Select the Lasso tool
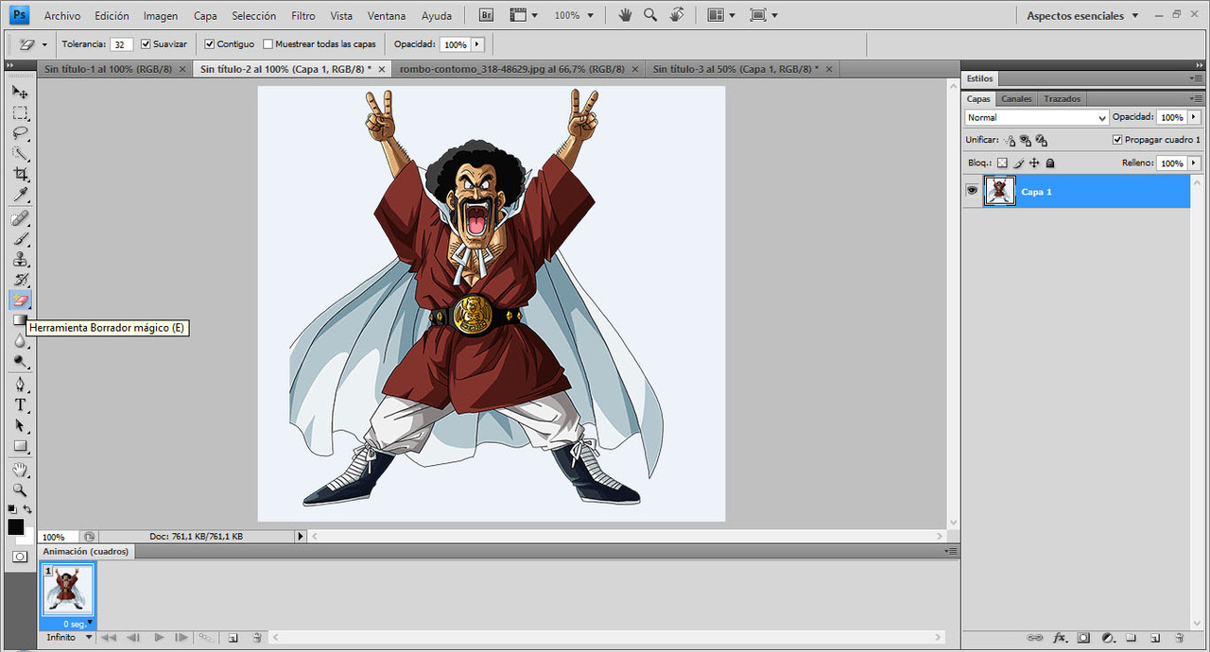The width and height of the screenshot is (1210, 652). pyautogui.click(x=20, y=133)
